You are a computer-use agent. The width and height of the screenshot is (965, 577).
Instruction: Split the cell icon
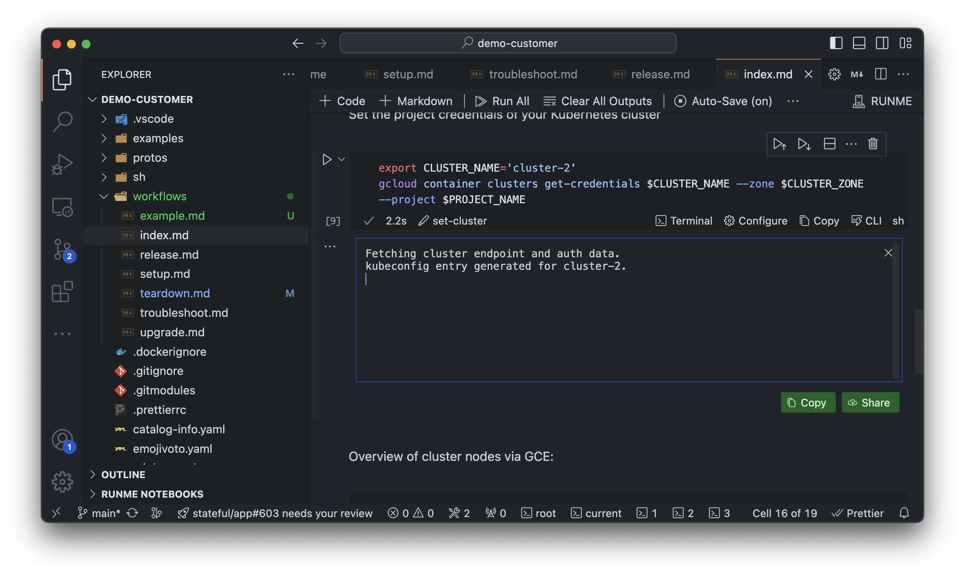point(830,144)
